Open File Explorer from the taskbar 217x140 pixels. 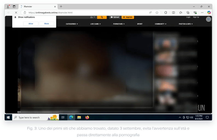[x=79, y=117]
